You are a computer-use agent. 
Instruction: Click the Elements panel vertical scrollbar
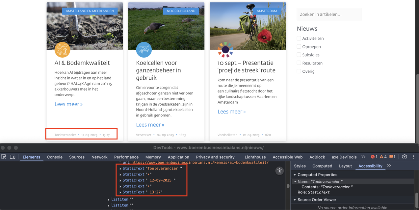click(x=288, y=186)
